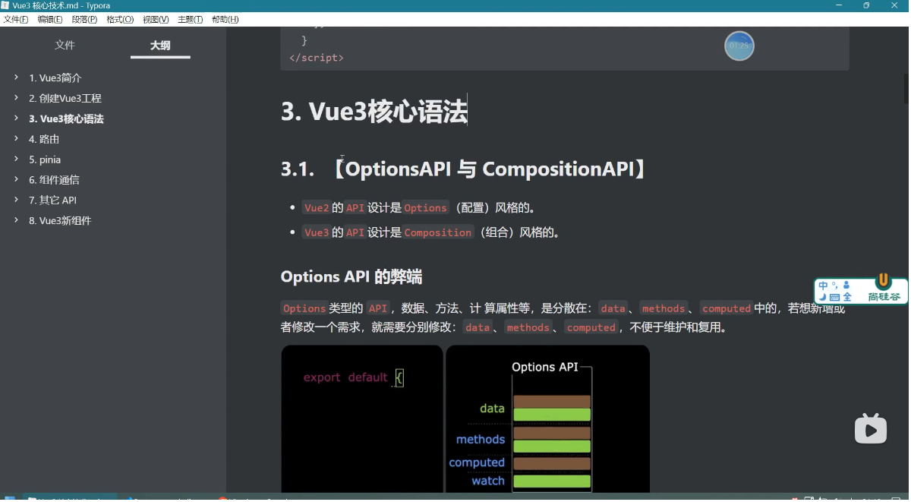Open the 段落(P) menu
The width and height of the screenshot is (911, 502).
pos(84,20)
